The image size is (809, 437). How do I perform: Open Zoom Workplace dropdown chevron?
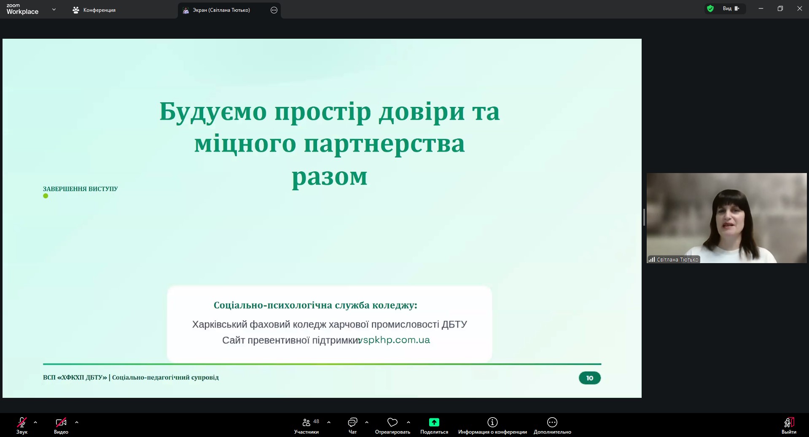click(54, 9)
